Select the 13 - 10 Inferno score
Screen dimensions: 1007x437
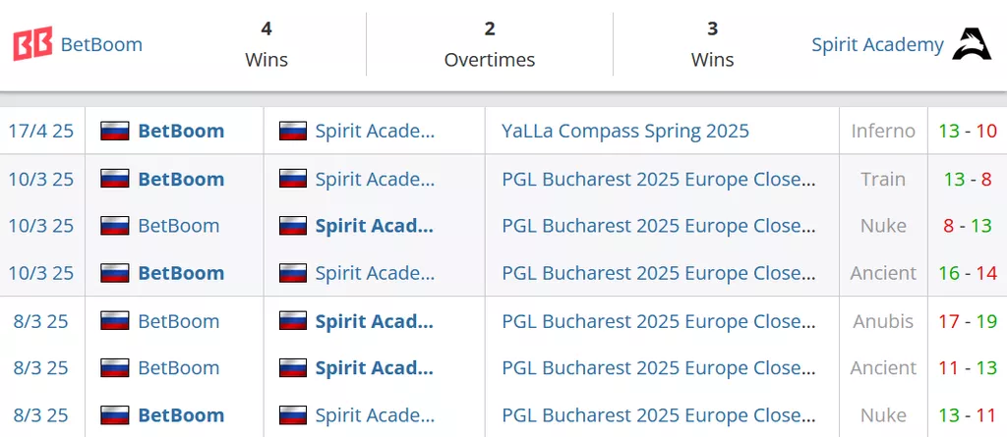[x=968, y=132]
